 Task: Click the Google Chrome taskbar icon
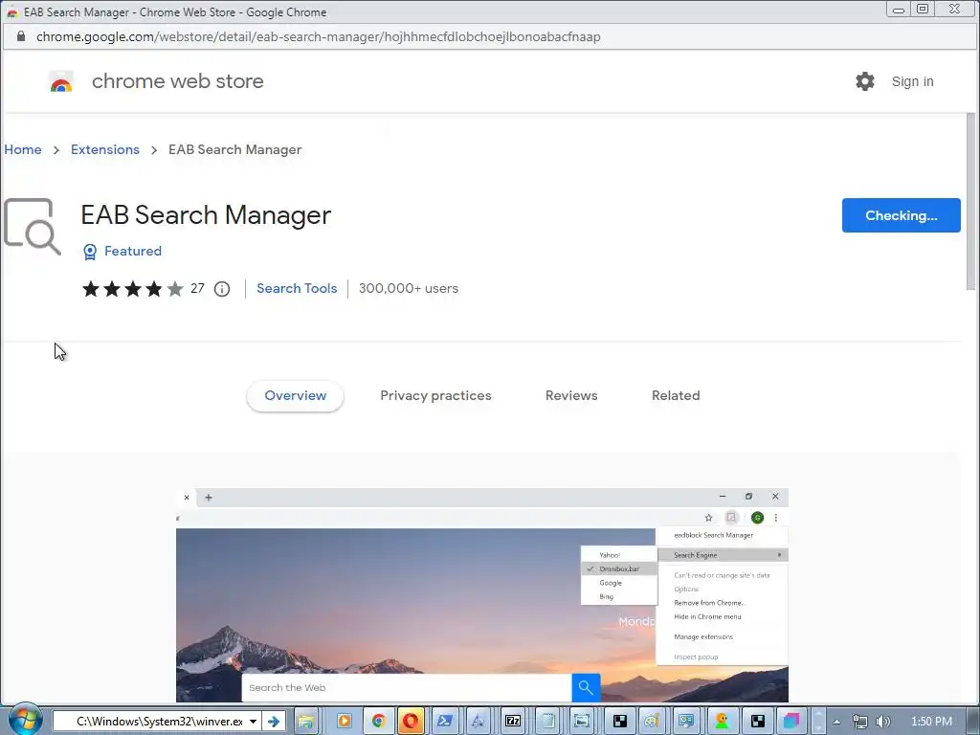click(378, 722)
